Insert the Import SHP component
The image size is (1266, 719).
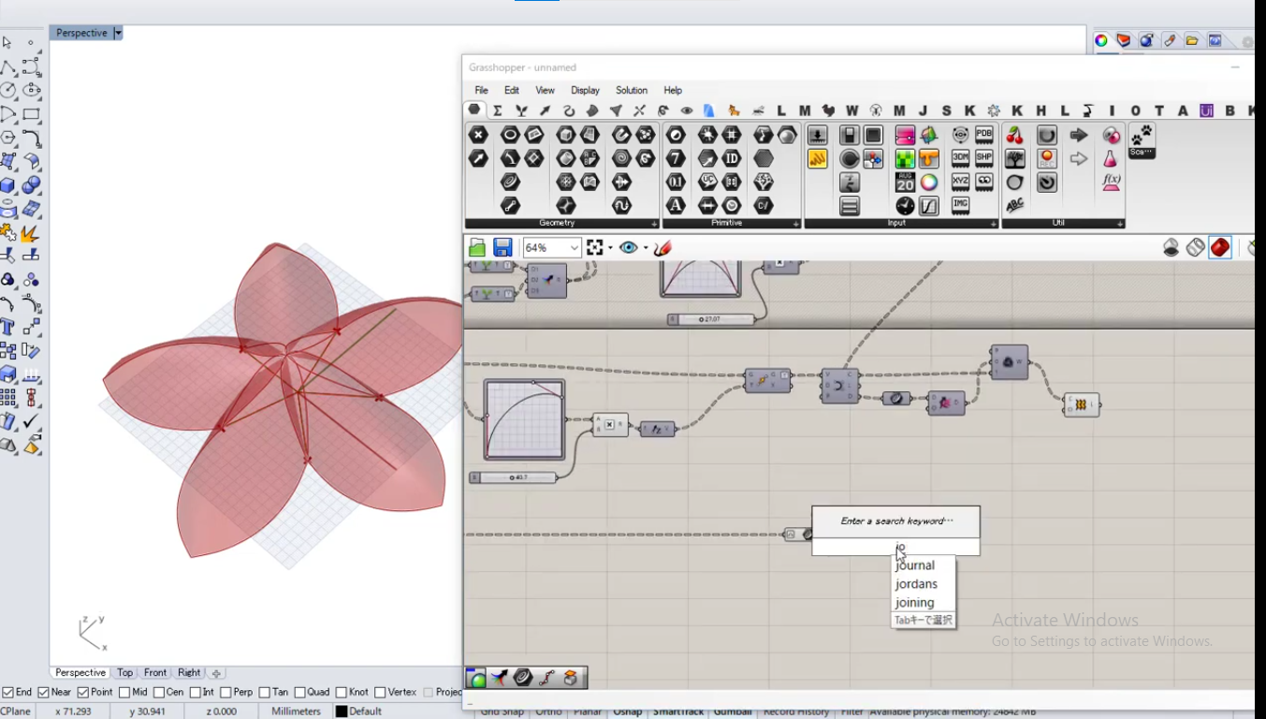click(984, 158)
